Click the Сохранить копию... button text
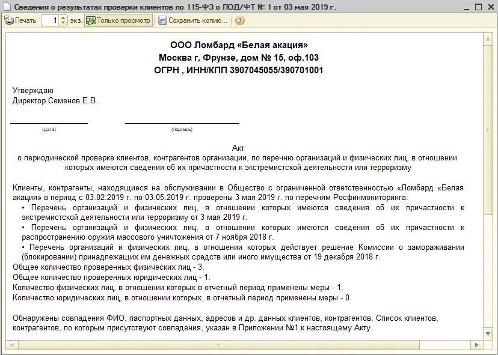Screen dimensions: 498x355 pyautogui.click(x=198, y=20)
